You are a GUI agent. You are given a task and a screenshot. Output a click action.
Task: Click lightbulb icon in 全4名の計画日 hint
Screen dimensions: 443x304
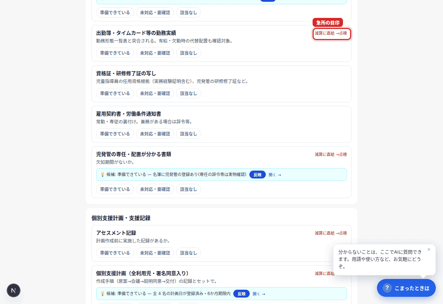tap(103, 294)
